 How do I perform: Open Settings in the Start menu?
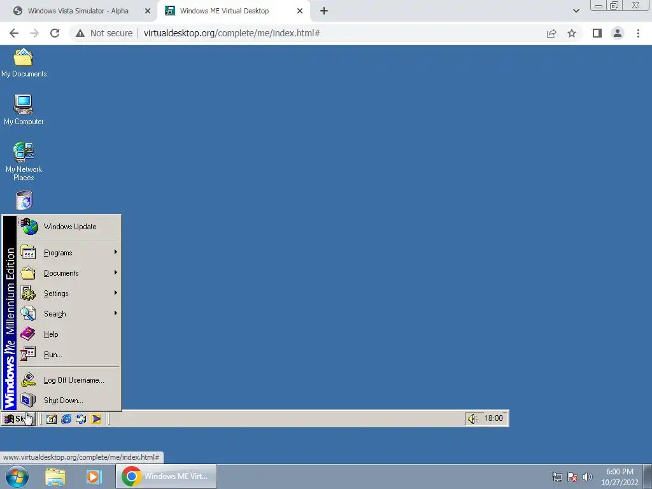tap(69, 293)
